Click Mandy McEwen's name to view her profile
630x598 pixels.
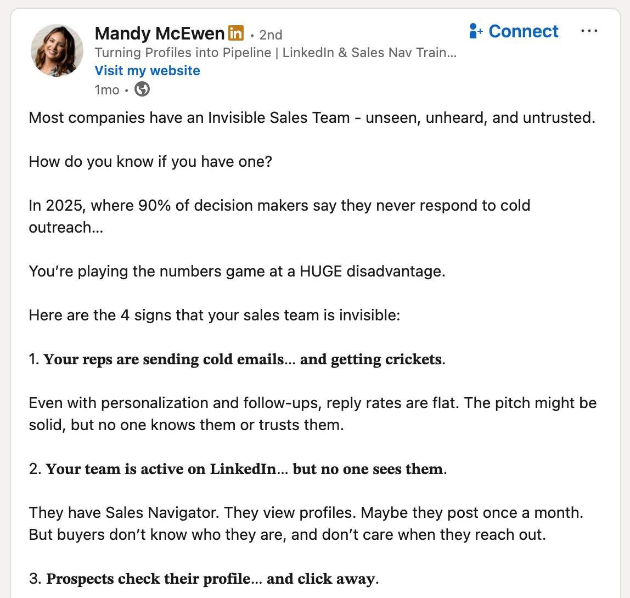(160, 33)
